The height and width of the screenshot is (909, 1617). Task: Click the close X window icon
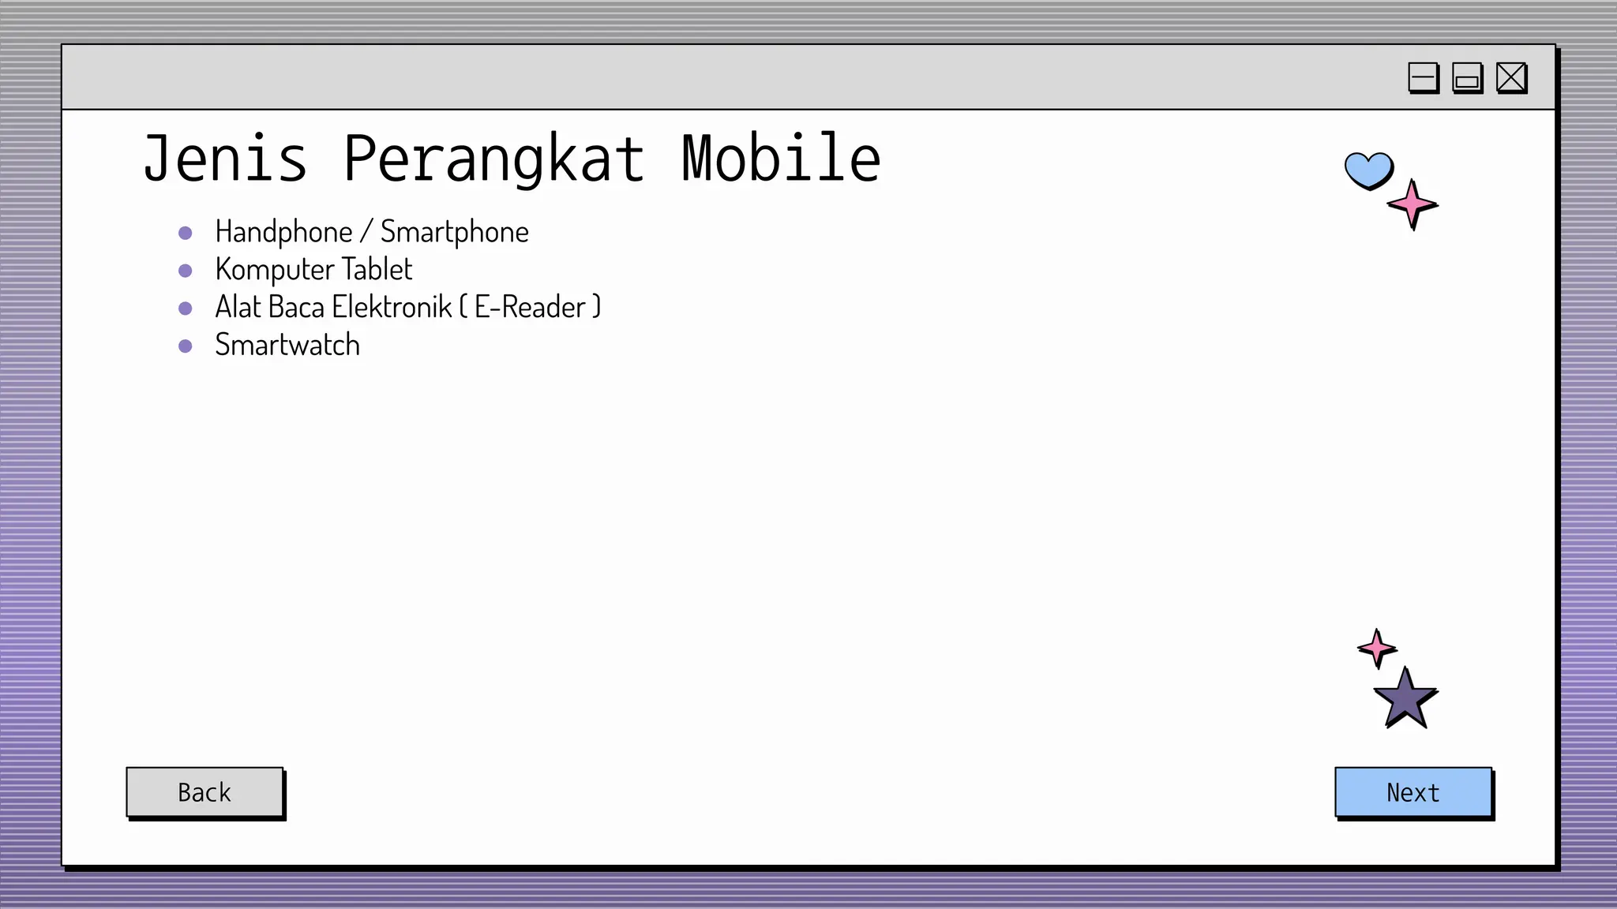point(1512,78)
